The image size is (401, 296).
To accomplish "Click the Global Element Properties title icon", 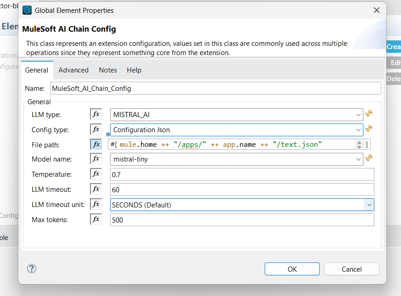I will coord(27,10).
